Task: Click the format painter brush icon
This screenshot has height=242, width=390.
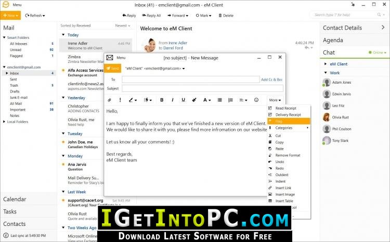Action: [194, 100]
